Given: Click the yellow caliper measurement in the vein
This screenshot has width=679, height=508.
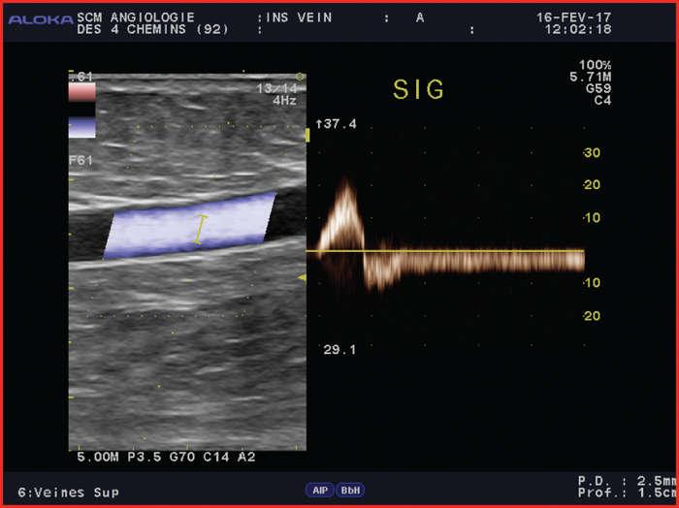Looking at the screenshot, I should 199,229.
